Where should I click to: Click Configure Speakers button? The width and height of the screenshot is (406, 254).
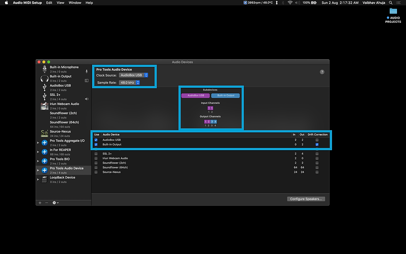(x=306, y=199)
